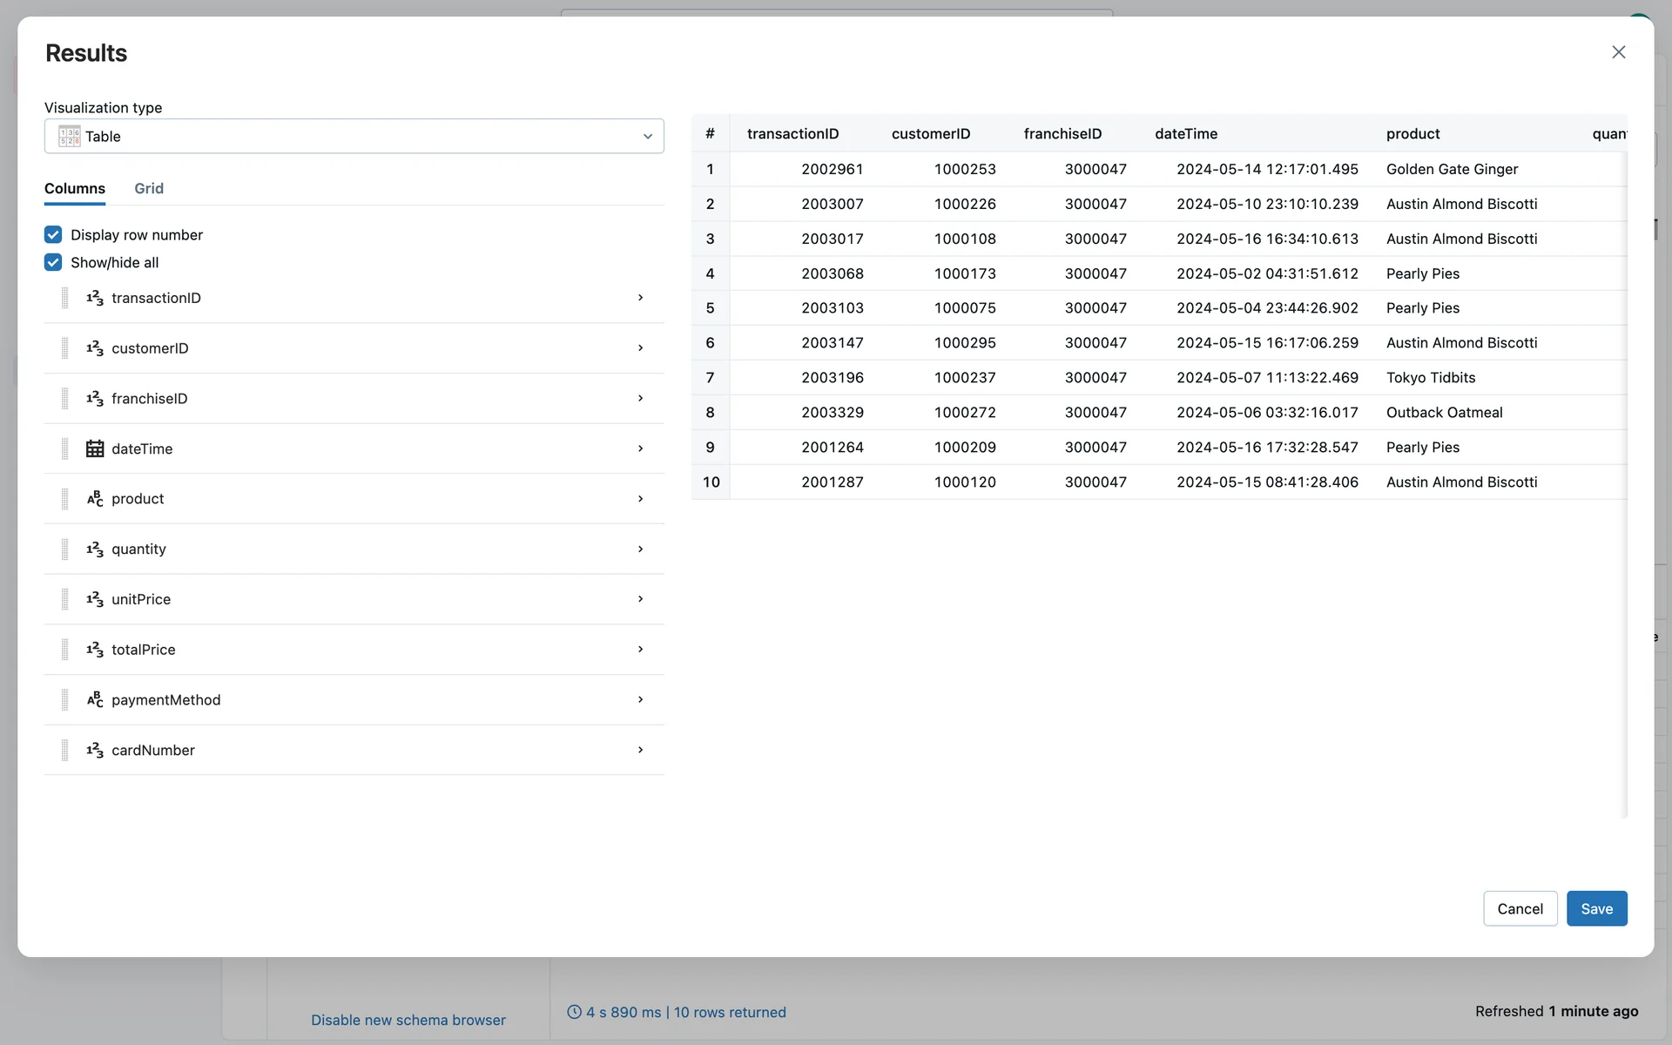Viewport: 1672px width, 1045px height.
Task: Click the Table visualization icon
Action: click(70, 136)
